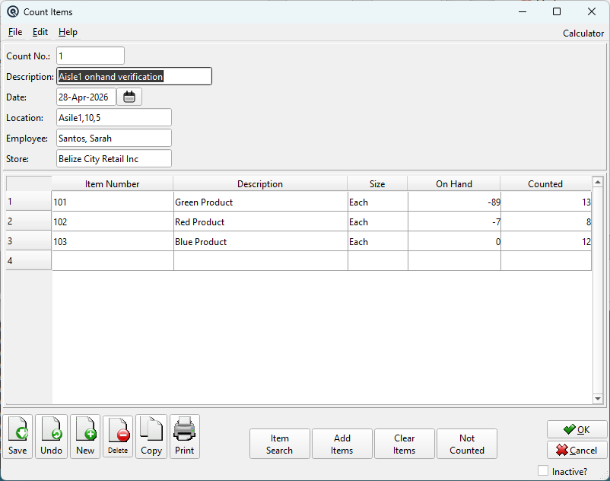
Task: Select row header 3 in the grid
Action: coord(29,241)
